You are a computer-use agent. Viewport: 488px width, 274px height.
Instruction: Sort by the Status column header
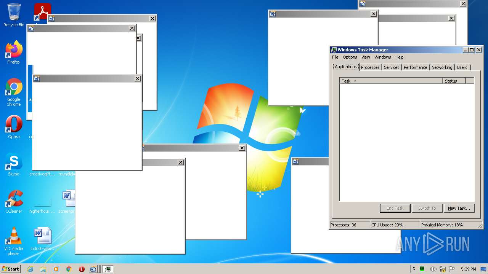coord(454,81)
